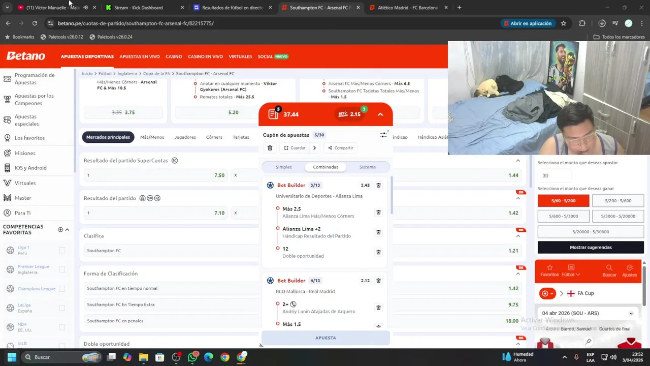Open Master sidebar item
The width and height of the screenshot is (650, 366).
[x=23, y=198]
